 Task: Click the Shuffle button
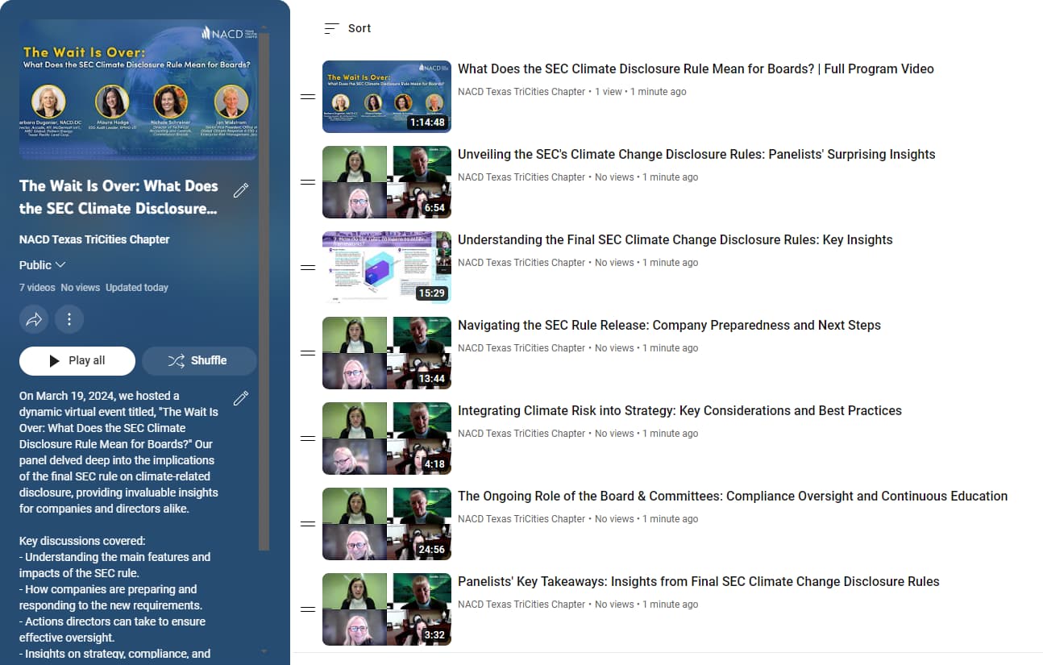point(199,360)
